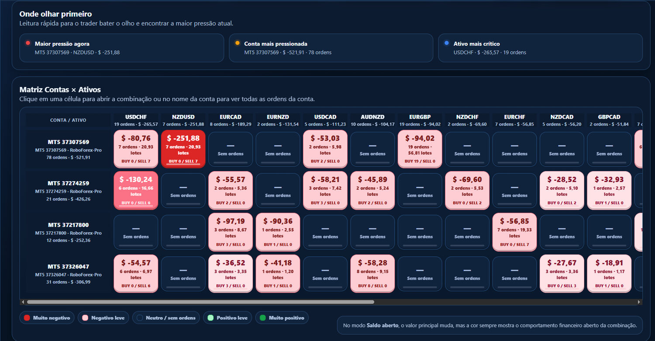Click the Neutro / sem ordens legend chip
Viewport: 655px width, 341px height.
(x=166, y=318)
